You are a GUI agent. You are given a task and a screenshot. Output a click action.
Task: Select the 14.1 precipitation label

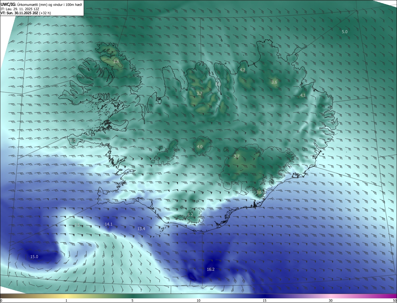point(109,224)
